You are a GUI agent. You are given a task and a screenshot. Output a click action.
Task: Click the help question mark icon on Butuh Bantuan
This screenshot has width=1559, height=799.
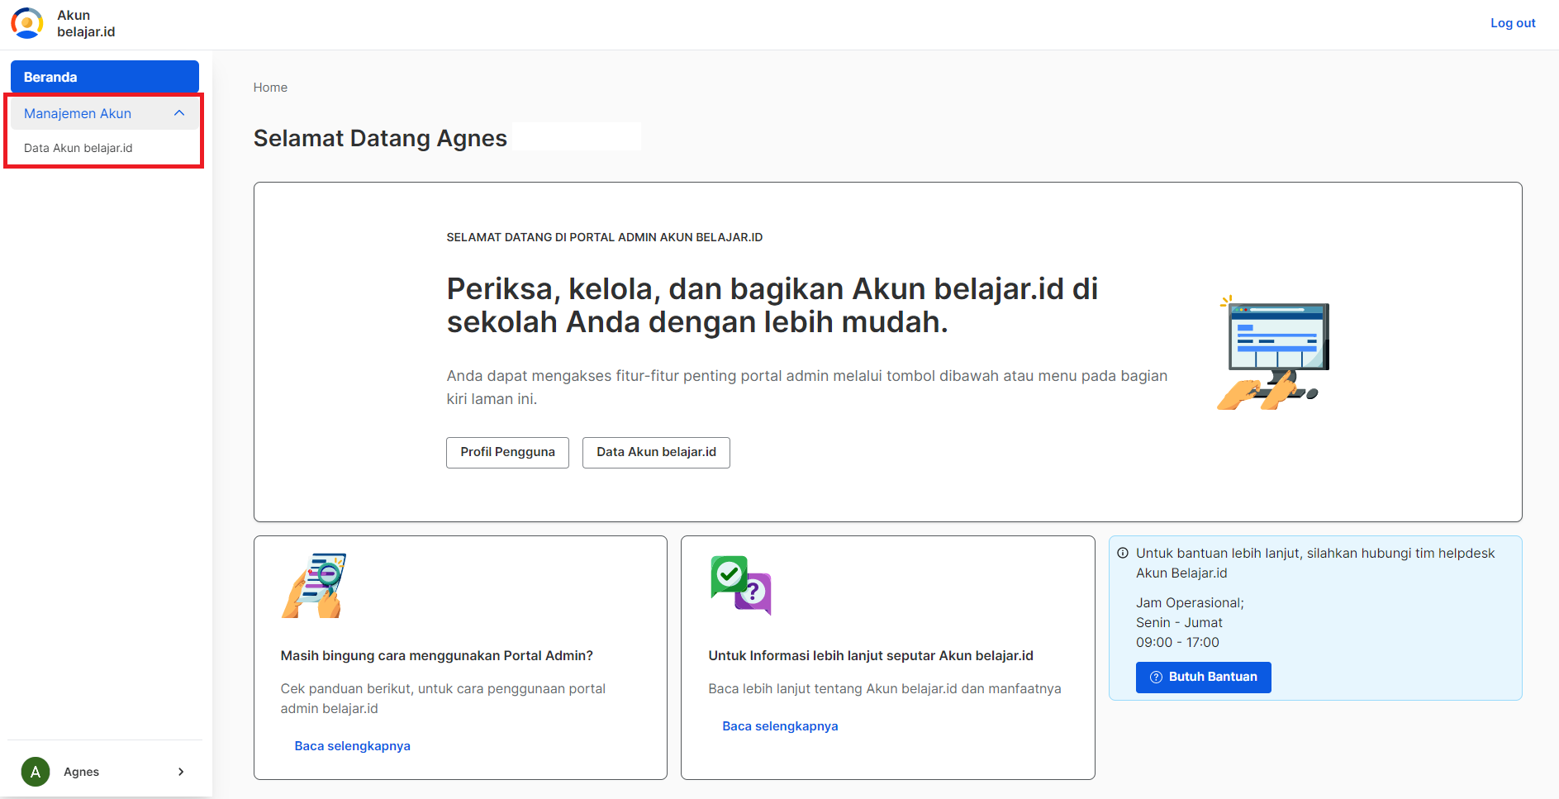(1155, 678)
